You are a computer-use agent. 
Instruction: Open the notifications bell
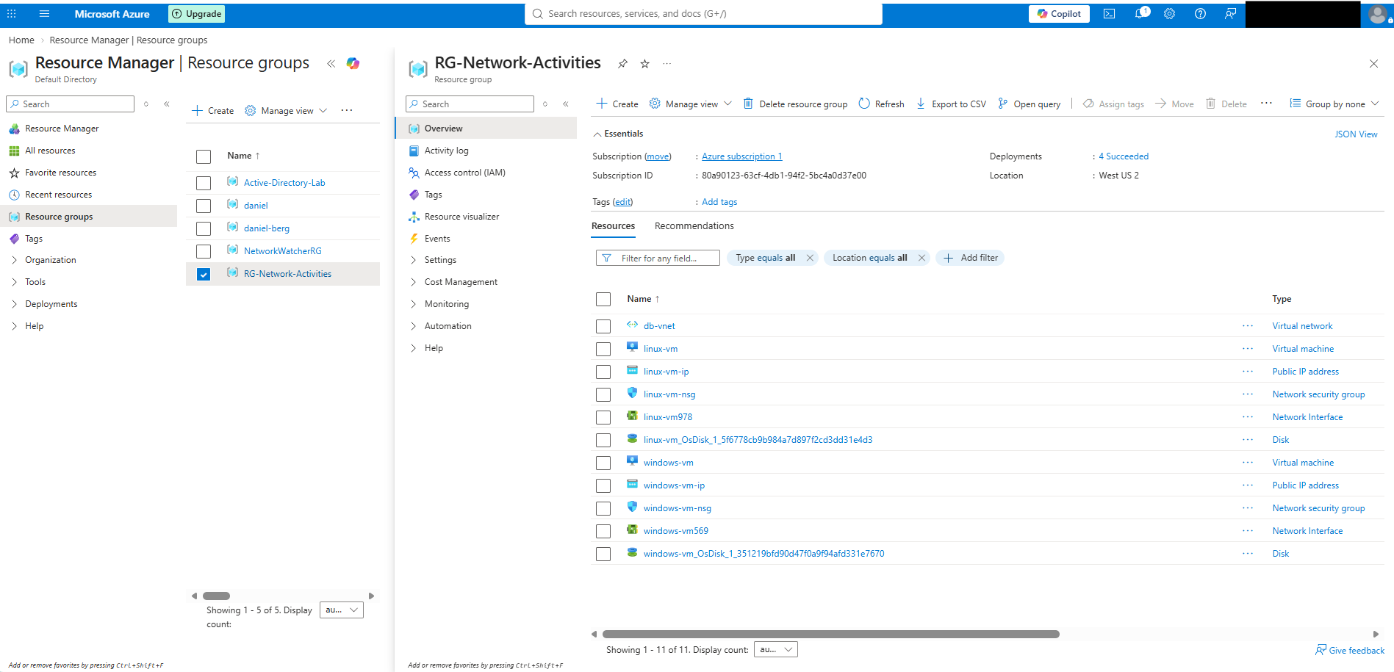1141,13
